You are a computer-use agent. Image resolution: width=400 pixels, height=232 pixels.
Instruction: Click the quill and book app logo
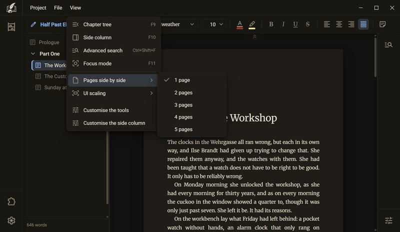[11, 8]
